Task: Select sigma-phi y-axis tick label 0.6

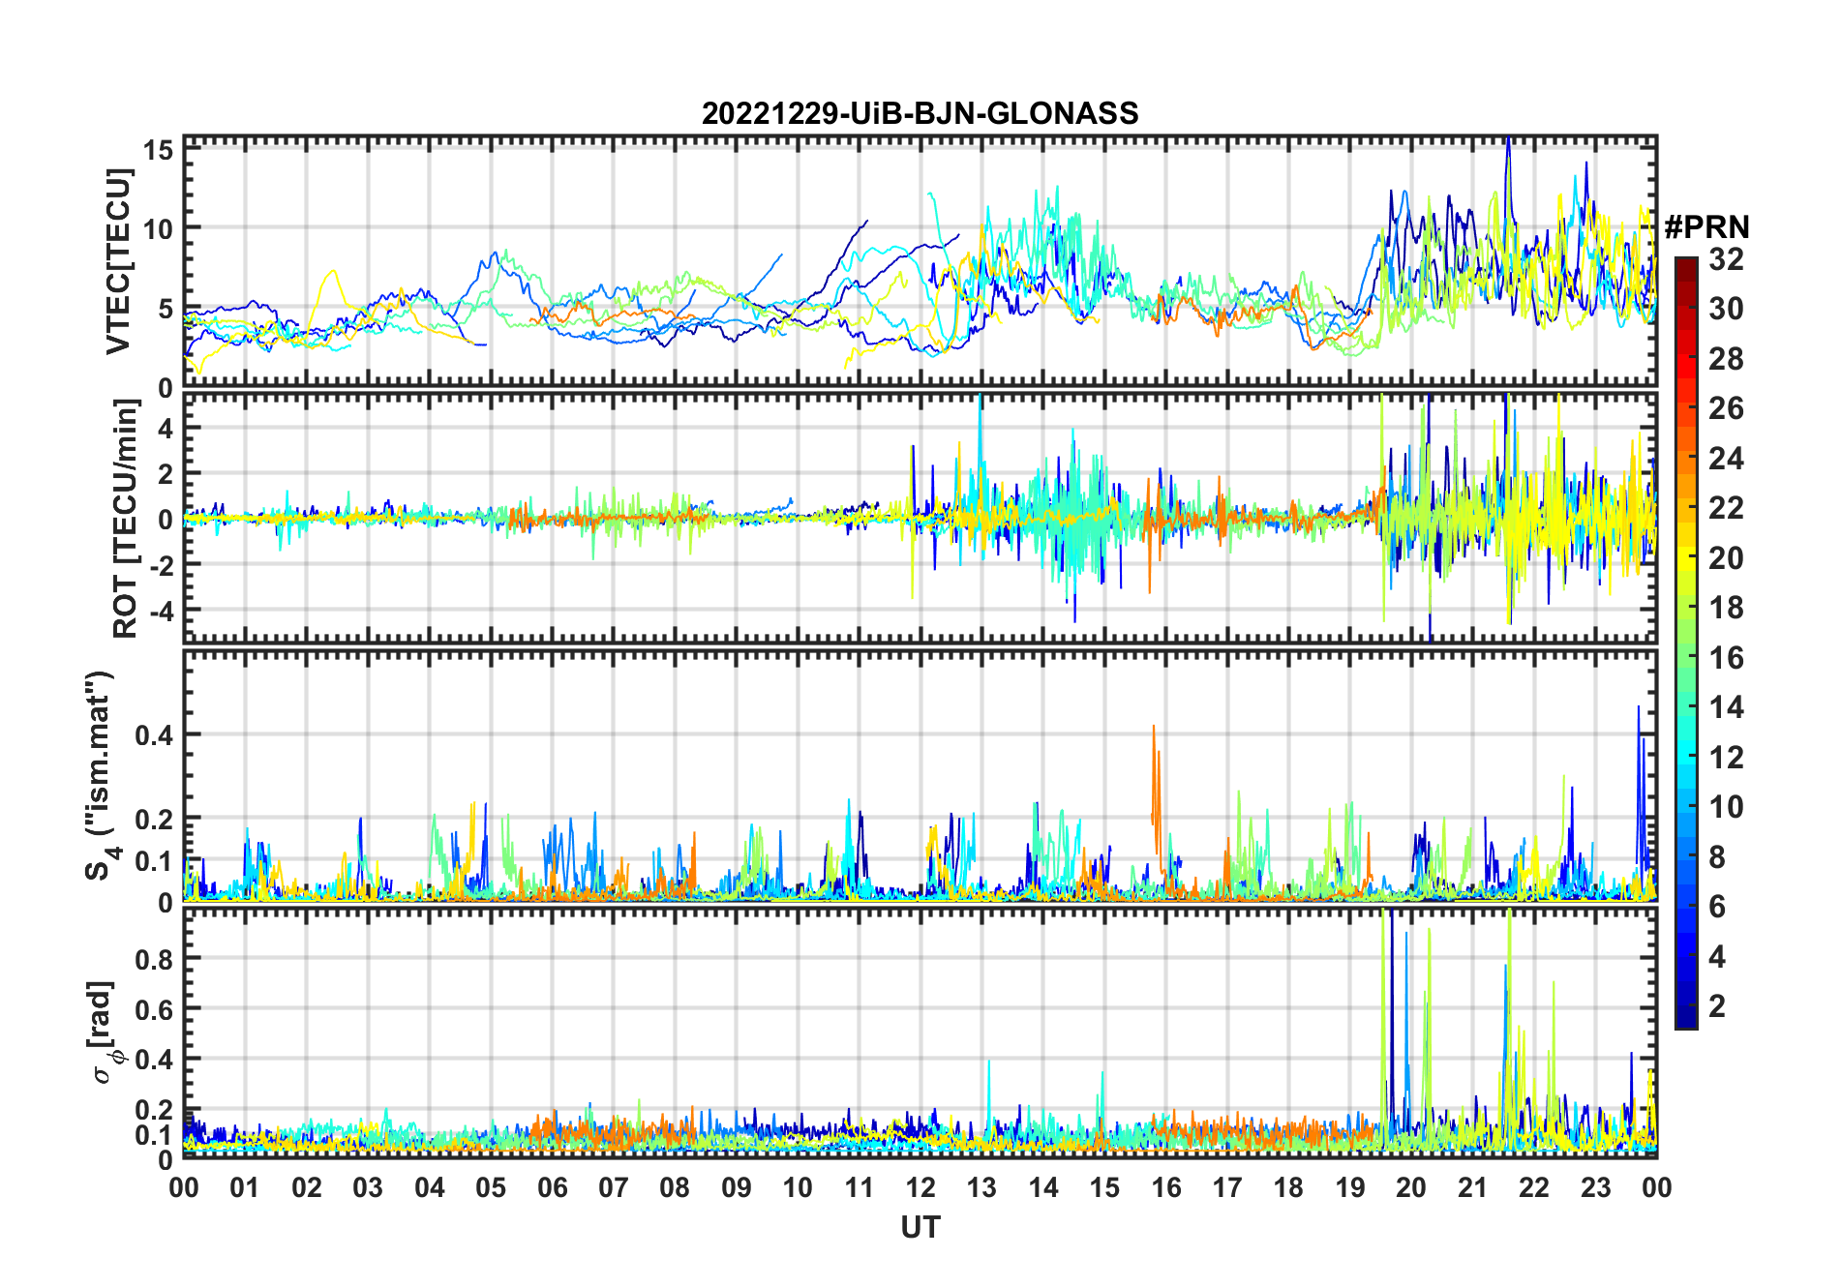Action: [155, 1009]
